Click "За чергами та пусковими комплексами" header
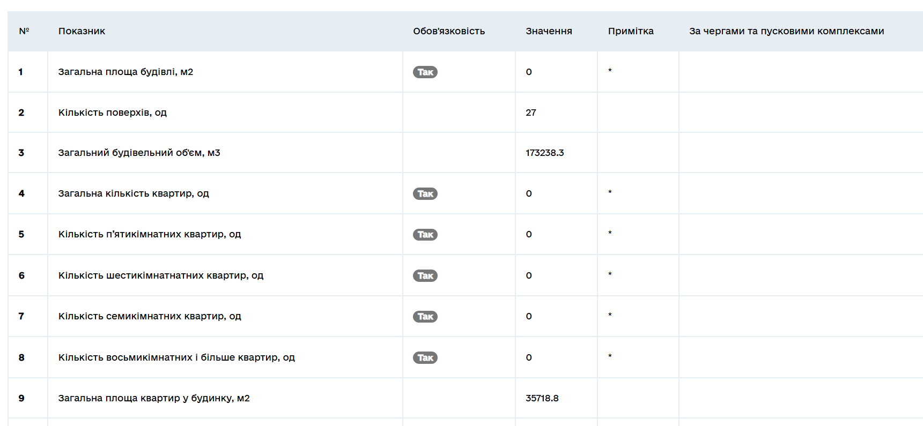 tap(786, 31)
